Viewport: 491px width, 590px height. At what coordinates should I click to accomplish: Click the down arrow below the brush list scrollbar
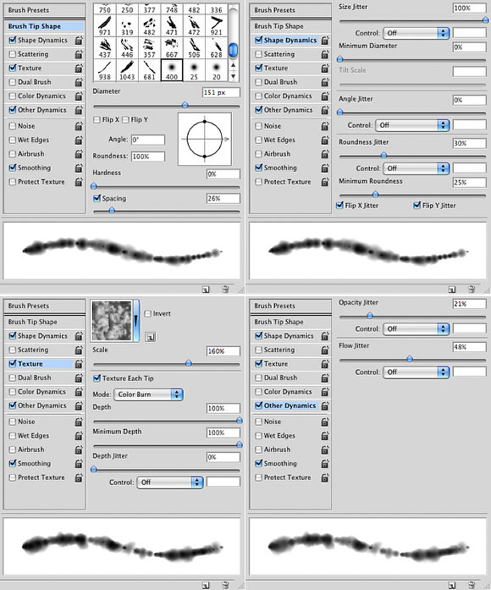[234, 76]
